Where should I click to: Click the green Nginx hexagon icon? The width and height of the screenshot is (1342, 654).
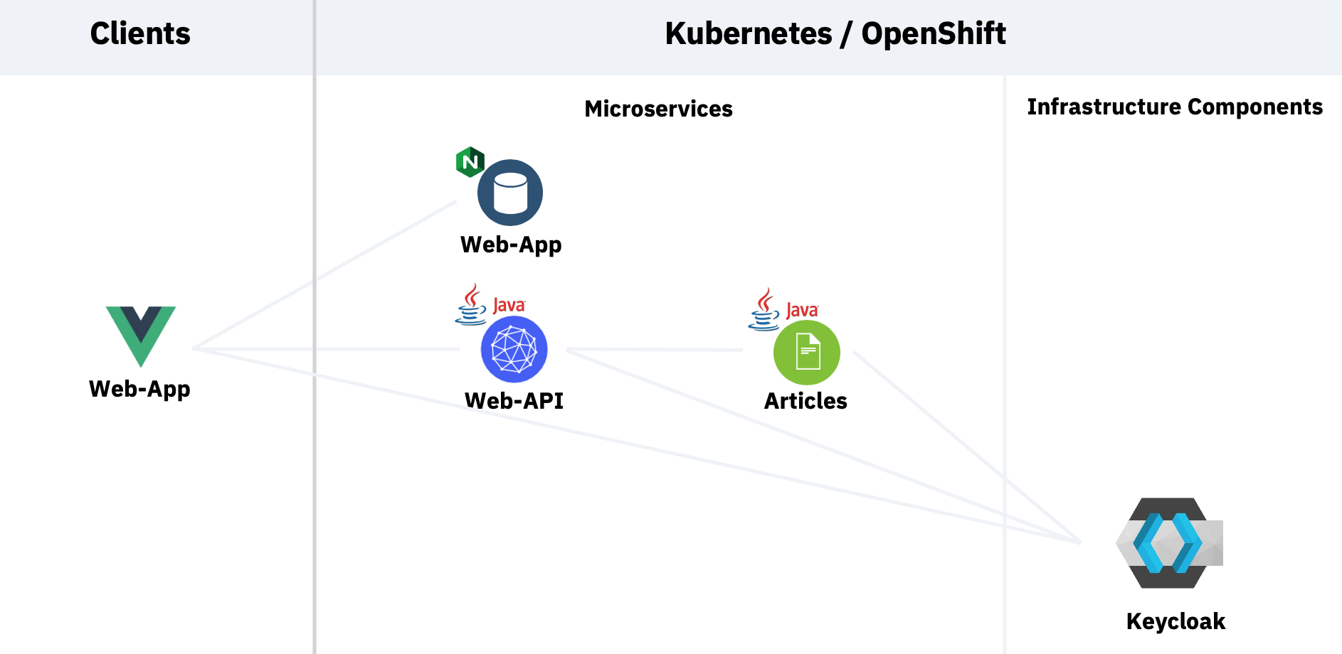point(470,162)
